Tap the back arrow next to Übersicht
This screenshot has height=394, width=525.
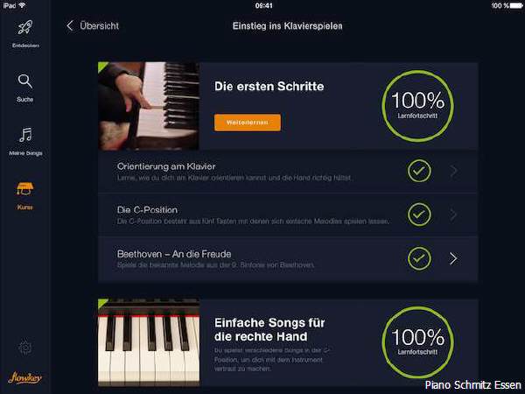70,25
